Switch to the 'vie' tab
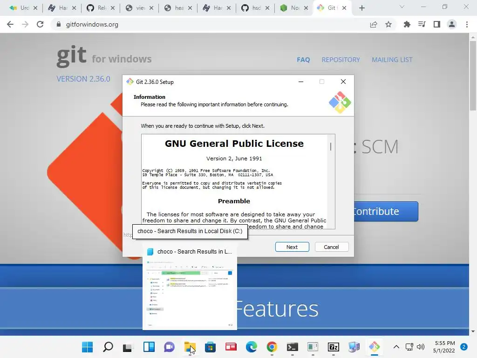 click(x=139, y=8)
